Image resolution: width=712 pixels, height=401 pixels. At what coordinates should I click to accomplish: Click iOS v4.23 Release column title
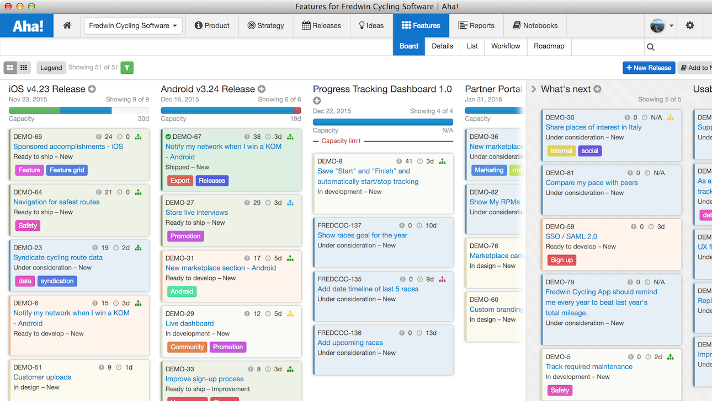(x=47, y=89)
